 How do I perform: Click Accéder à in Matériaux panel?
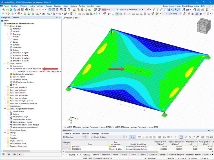click(67, 134)
